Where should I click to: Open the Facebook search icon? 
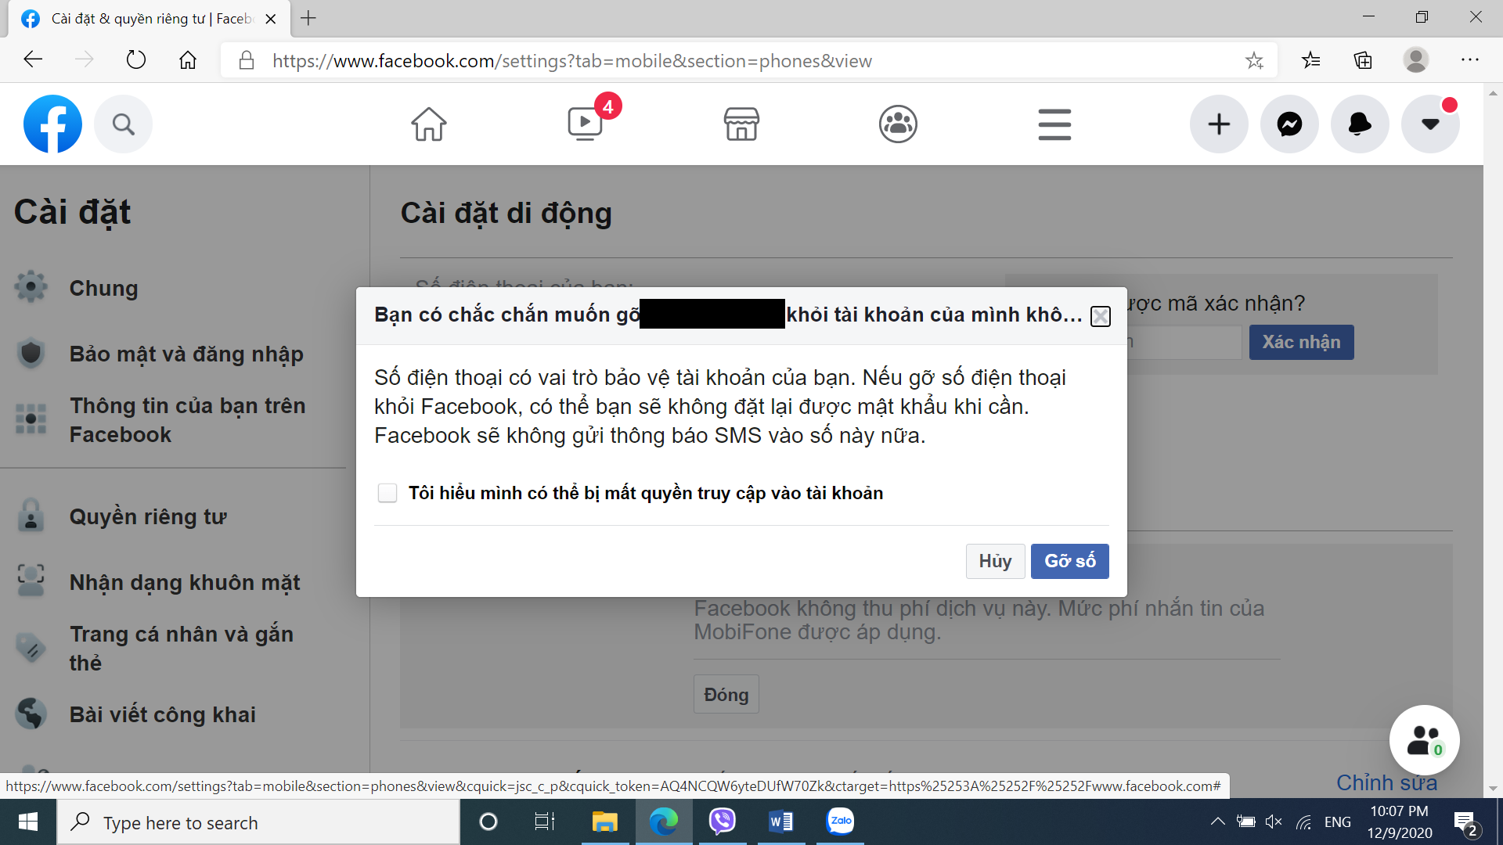[123, 124]
